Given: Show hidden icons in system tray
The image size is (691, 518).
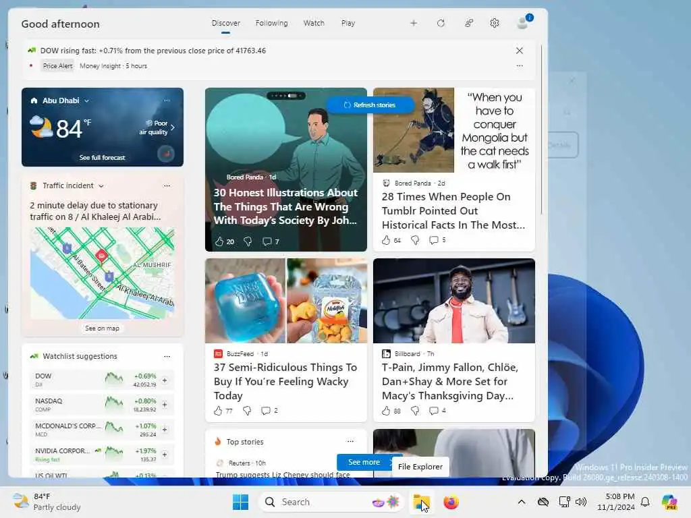Looking at the screenshot, I should pyautogui.click(x=522, y=502).
